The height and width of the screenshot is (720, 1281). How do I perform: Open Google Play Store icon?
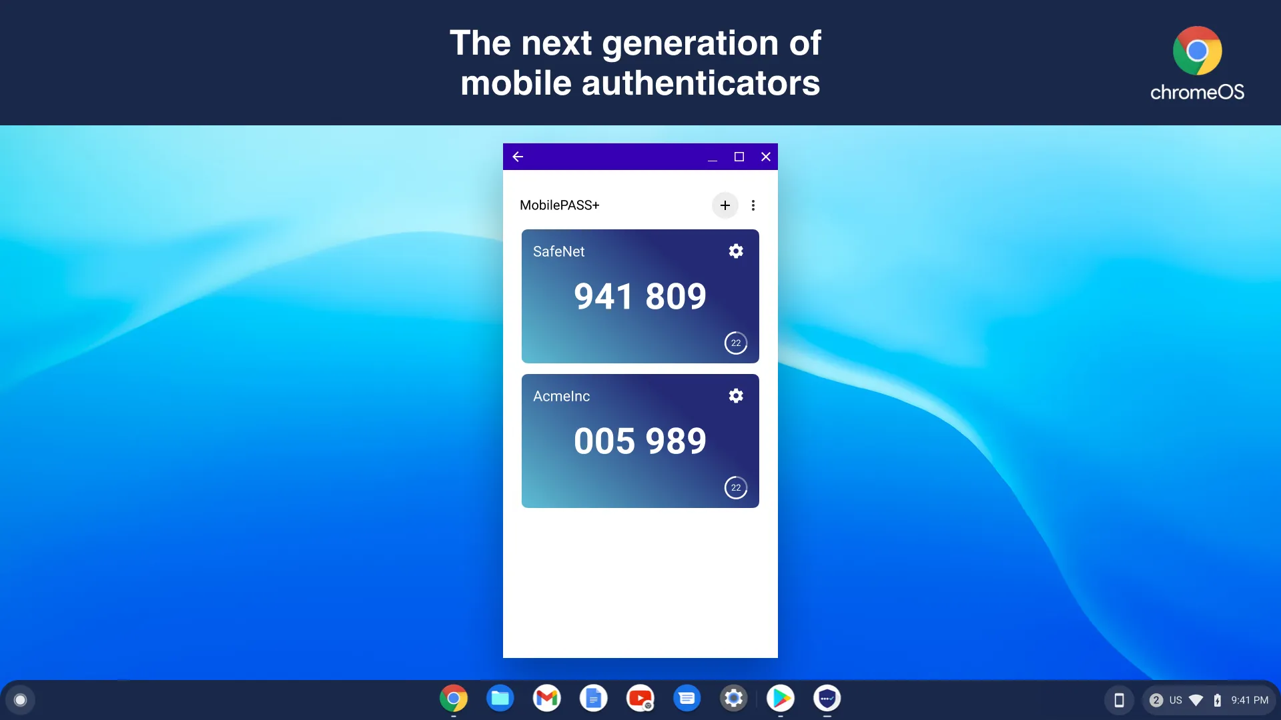coord(779,699)
